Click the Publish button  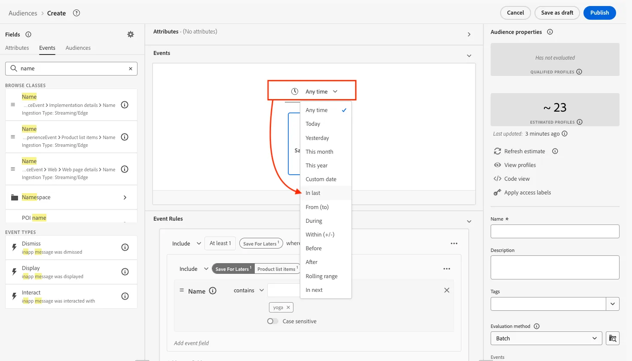(x=600, y=13)
